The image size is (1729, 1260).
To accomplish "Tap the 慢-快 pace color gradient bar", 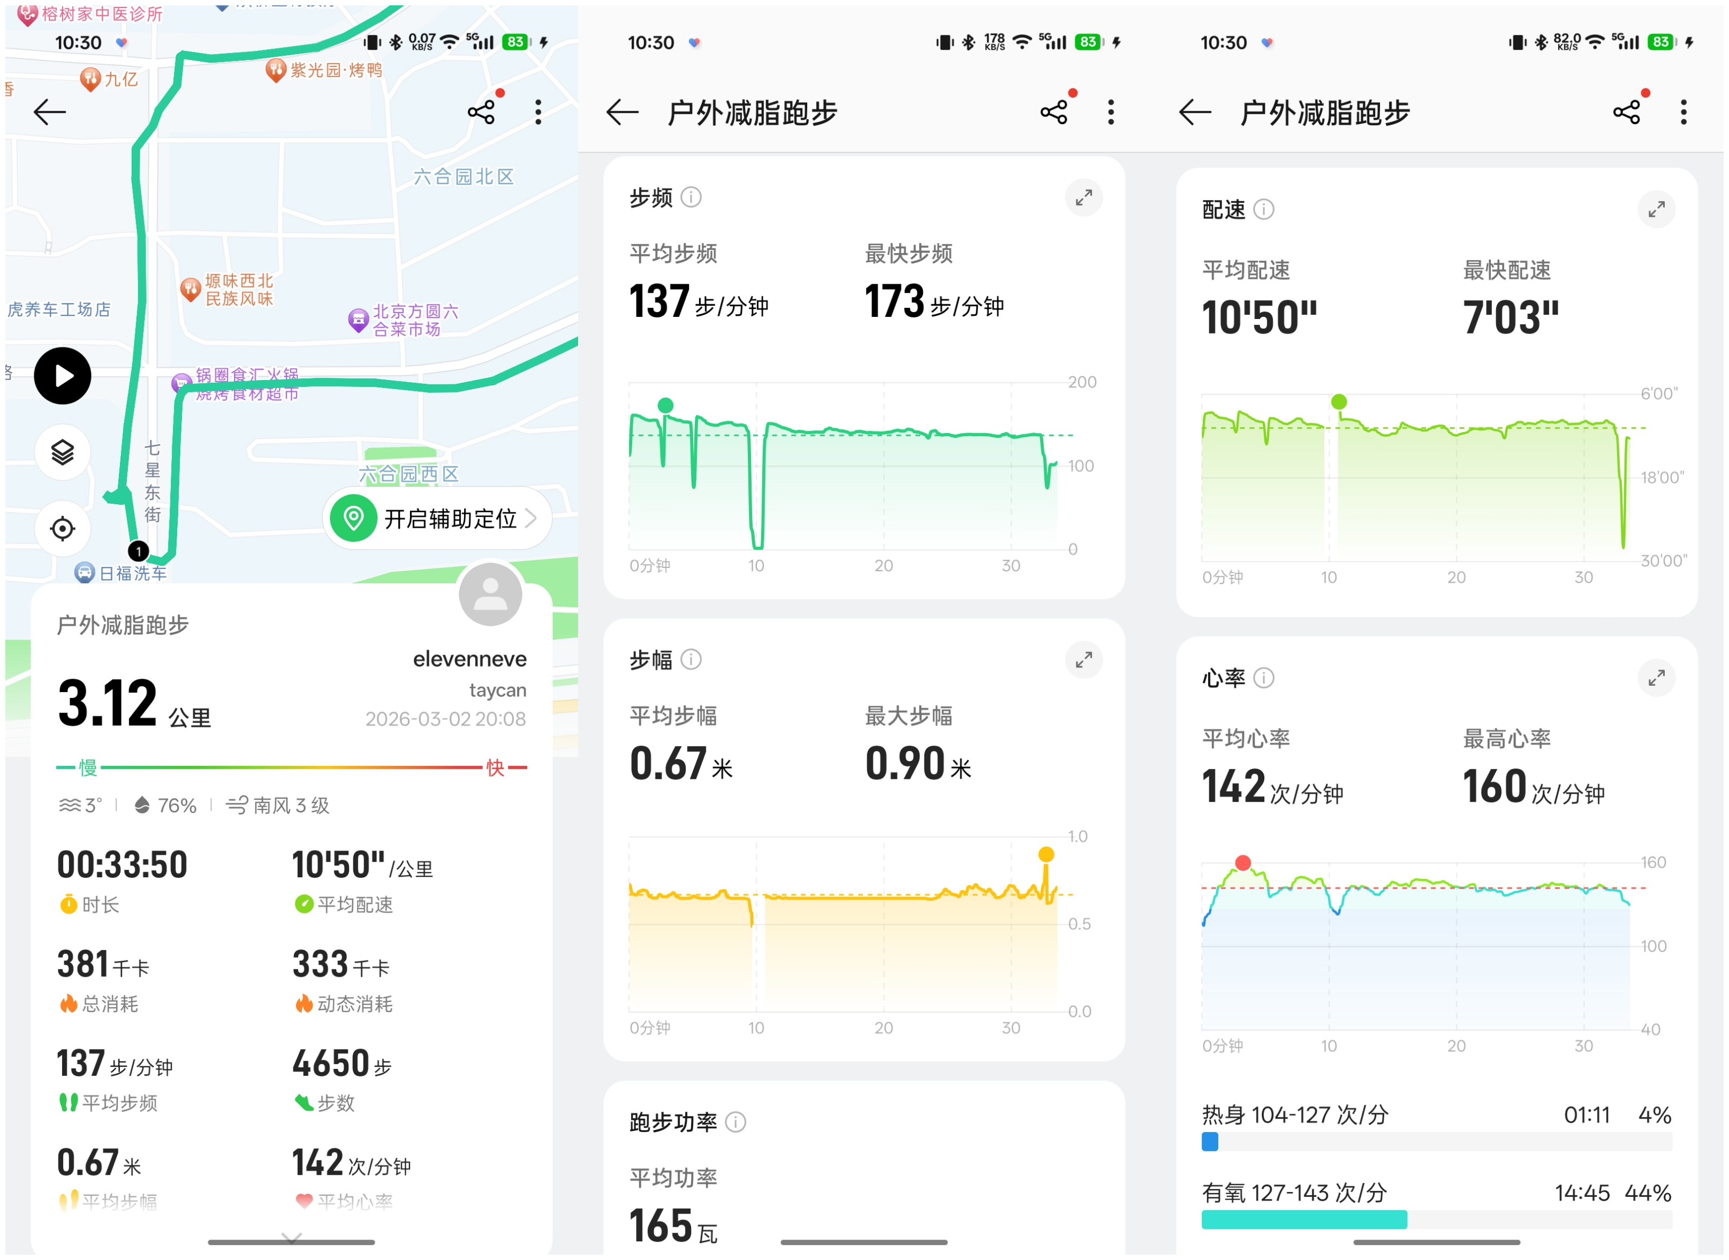I will [291, 767].
